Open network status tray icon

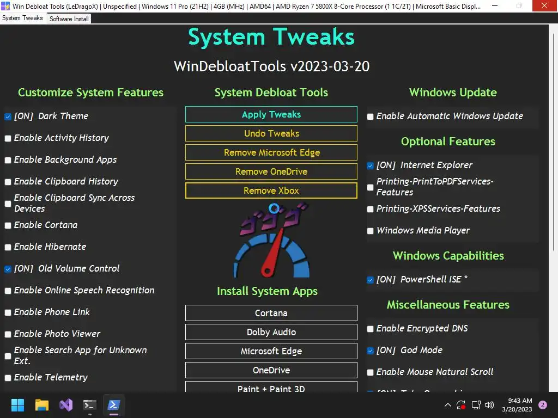(476, 405)
